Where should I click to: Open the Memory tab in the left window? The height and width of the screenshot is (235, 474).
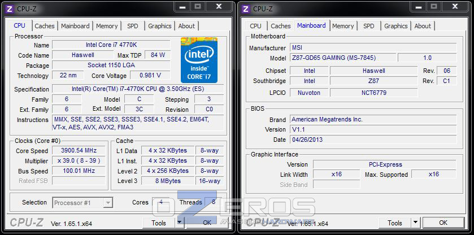(x=107, y=26)
